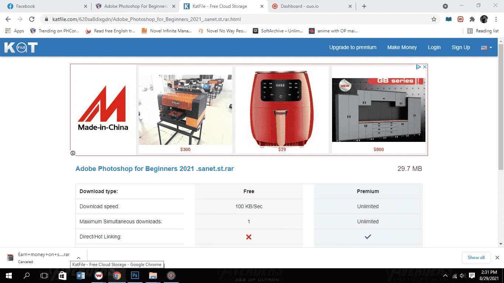The image size is (504, 283).
Task: Reload the KatFile page
Action: [x=32, y=19]
